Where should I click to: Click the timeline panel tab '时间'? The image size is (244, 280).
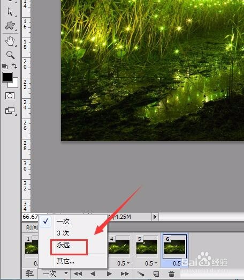click(x=32, y=227)
